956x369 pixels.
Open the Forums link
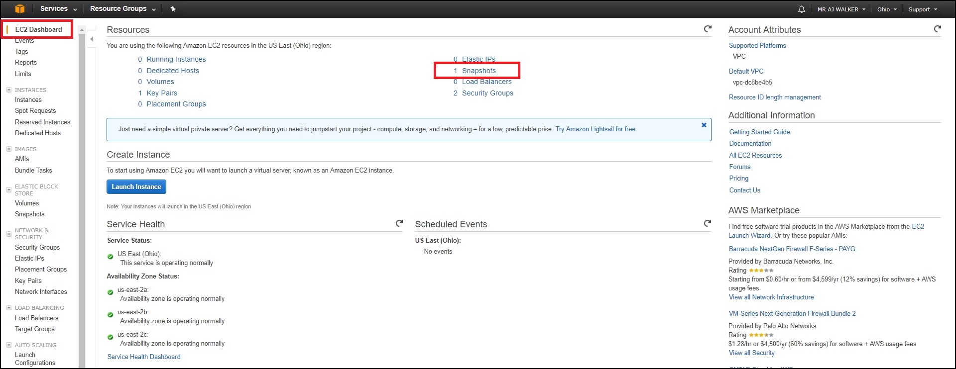click(x=740, y=167)
